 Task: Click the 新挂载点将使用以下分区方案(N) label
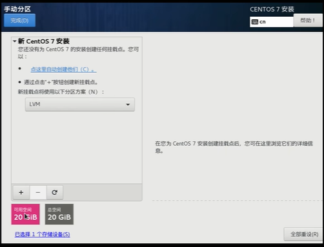61,92
